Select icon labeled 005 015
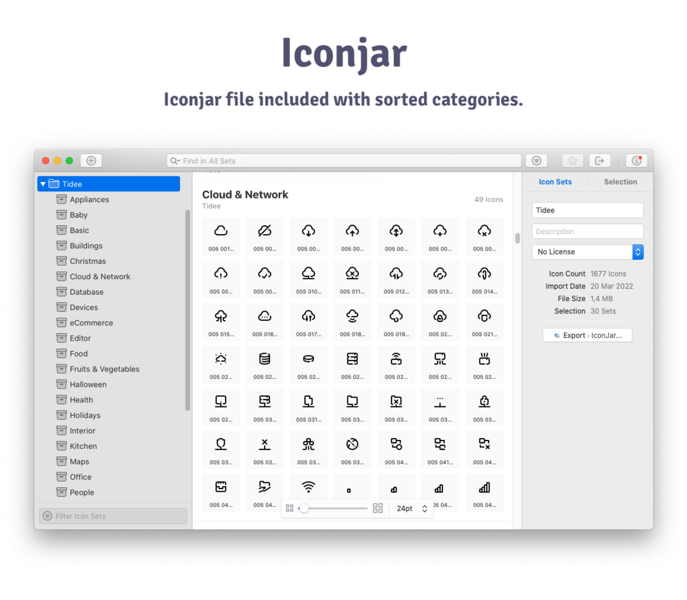The image size is (687, 600). (x=221, y=322)
